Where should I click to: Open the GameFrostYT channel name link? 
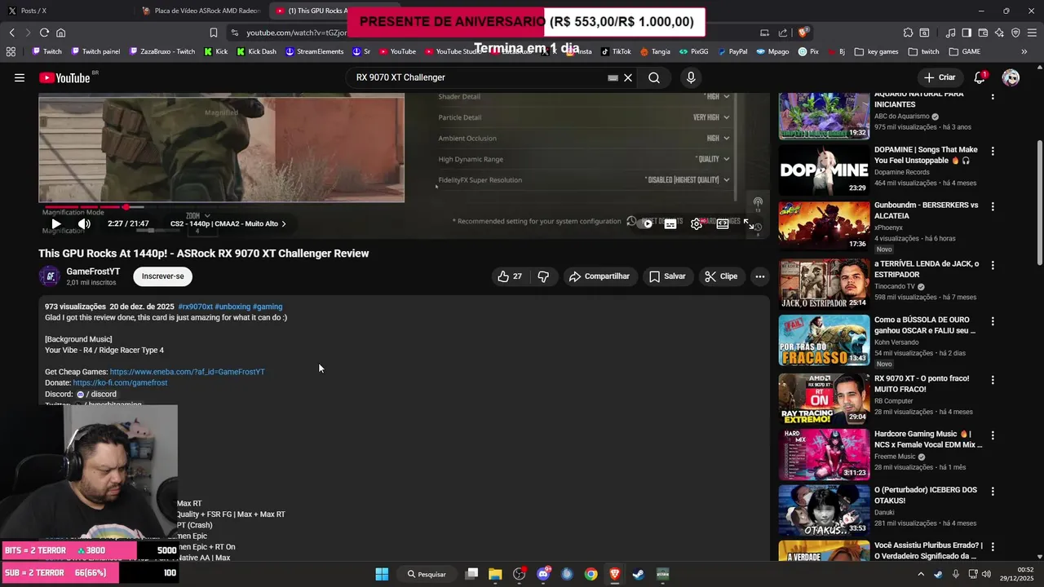pos(93,271)
